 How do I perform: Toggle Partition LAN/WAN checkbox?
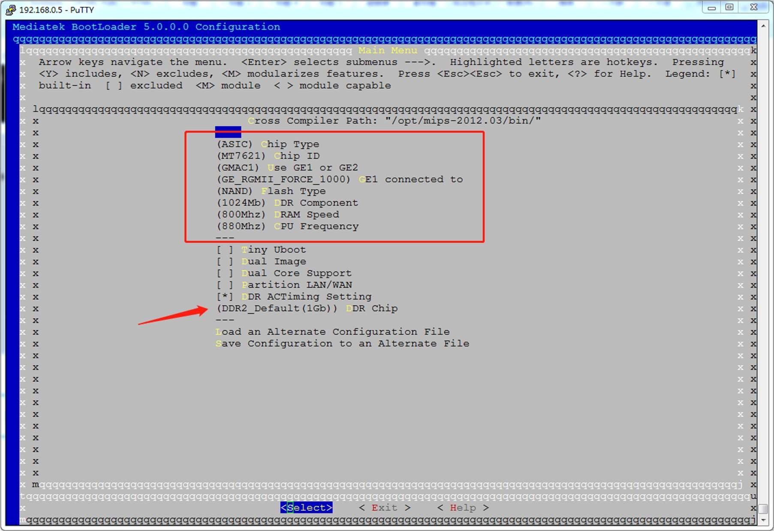pyautogui.click(x=225, y=285)
